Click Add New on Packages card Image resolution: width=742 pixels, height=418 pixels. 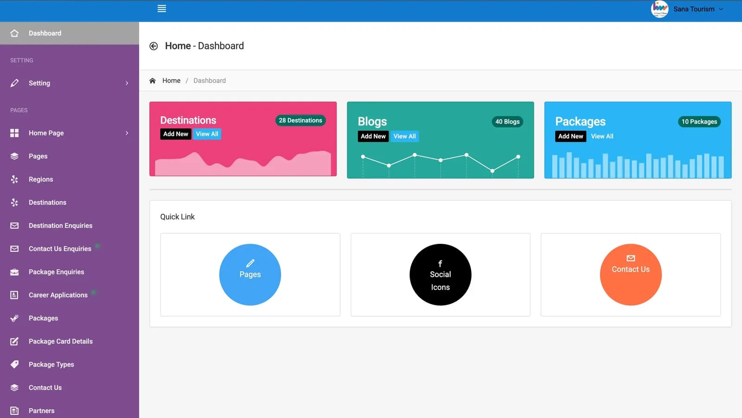(571, 136)
